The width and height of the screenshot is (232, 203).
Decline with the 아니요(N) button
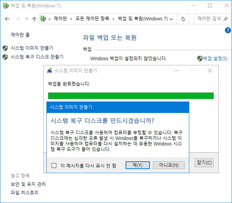click(169, 165)
